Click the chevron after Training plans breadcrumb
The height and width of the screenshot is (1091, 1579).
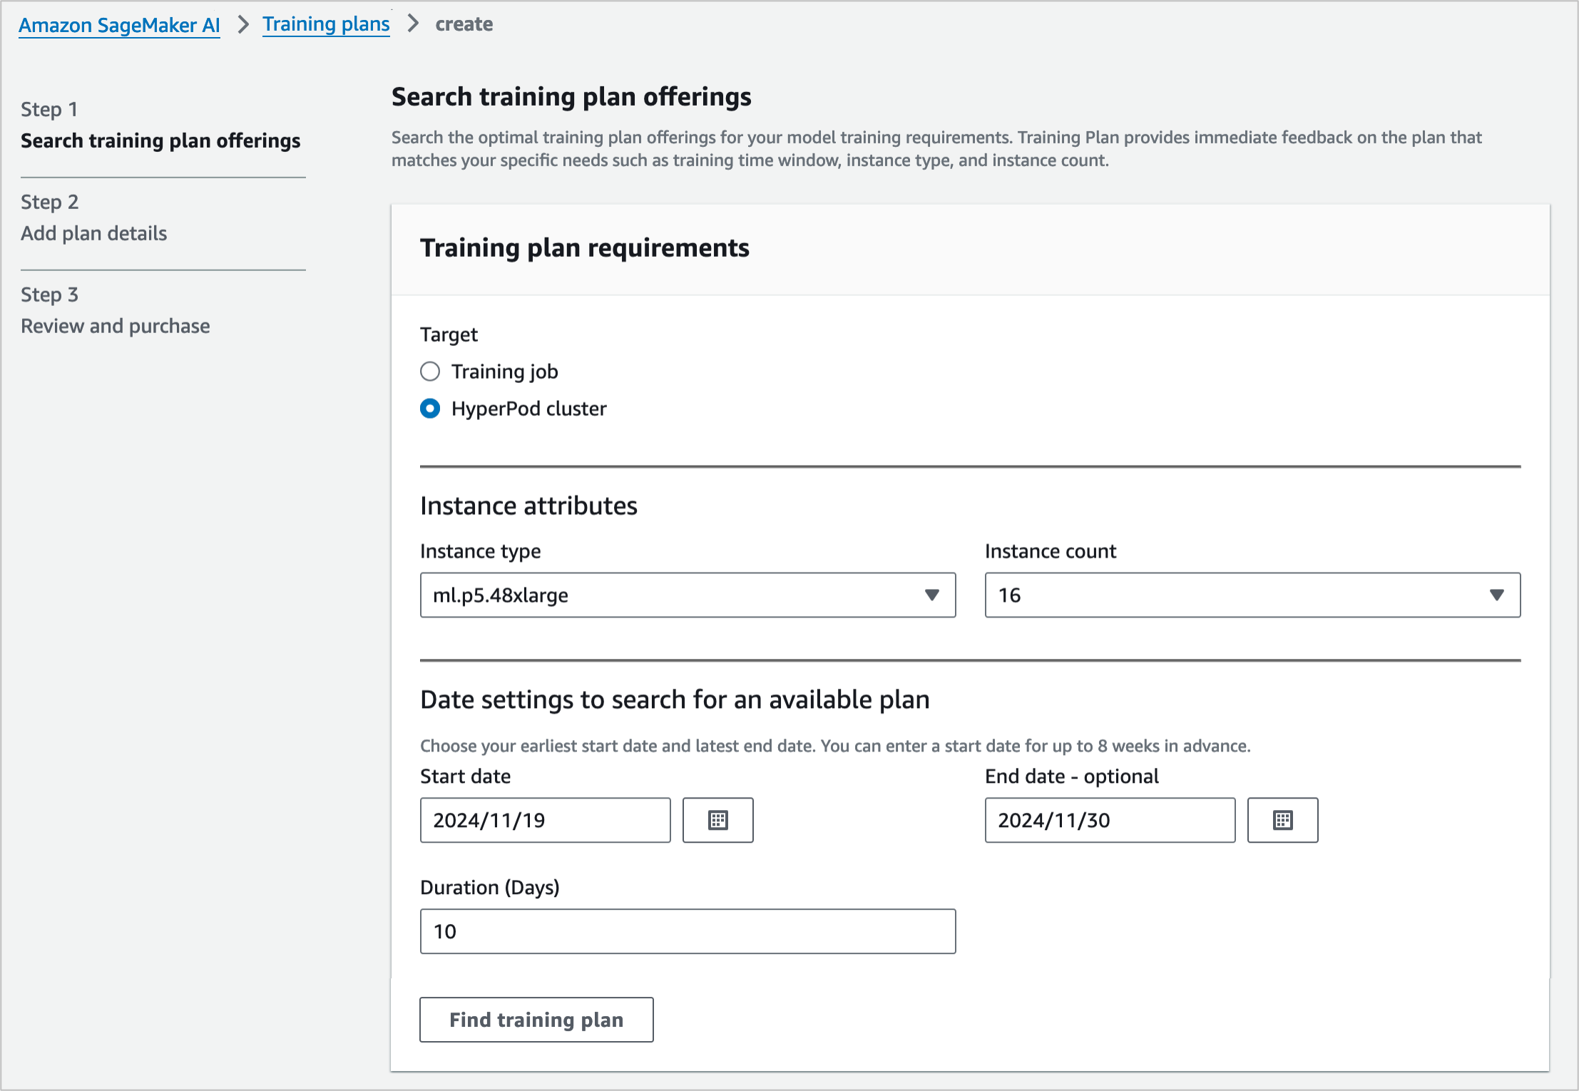tap(413, 24)
